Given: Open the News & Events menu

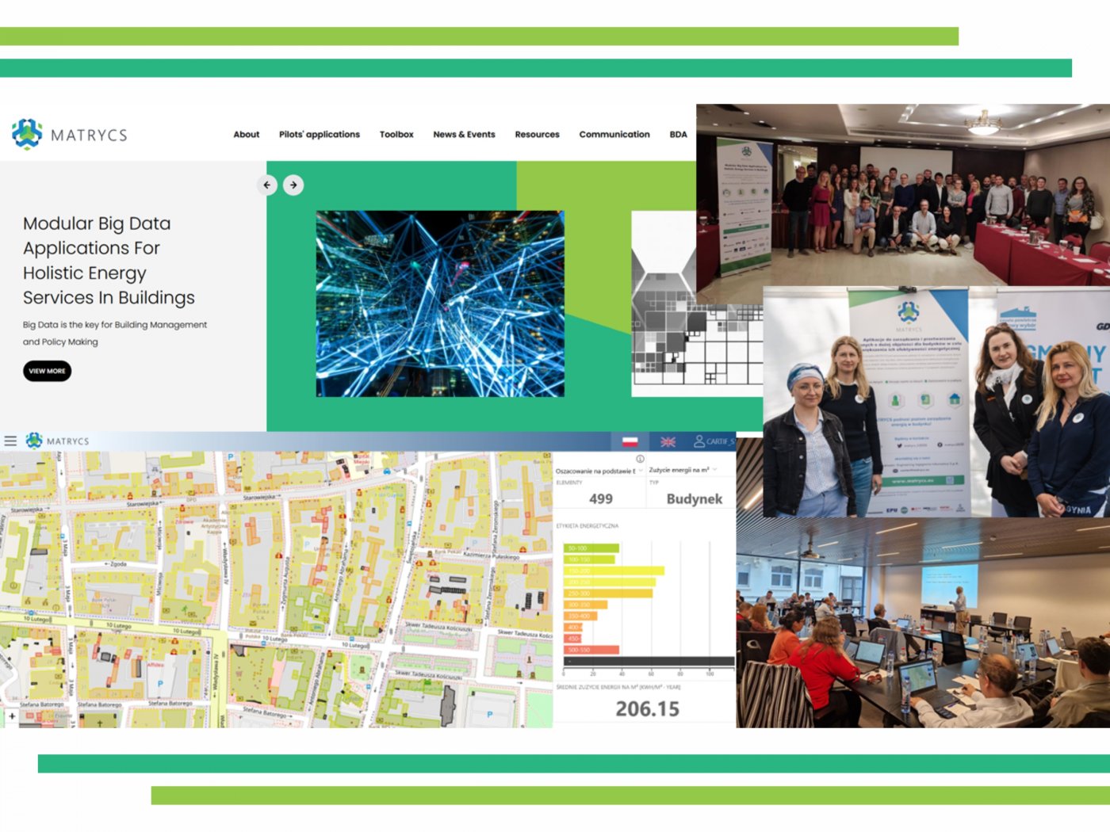Looking at the screenshot, I should pyautogui.click(x=464, y=135).
